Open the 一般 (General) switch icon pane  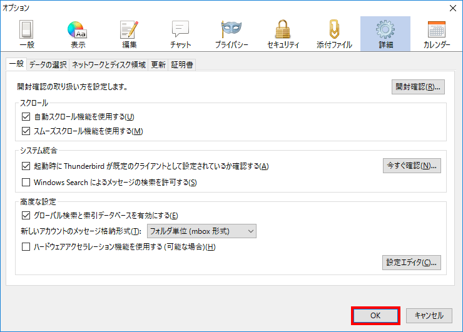point(26,34)
